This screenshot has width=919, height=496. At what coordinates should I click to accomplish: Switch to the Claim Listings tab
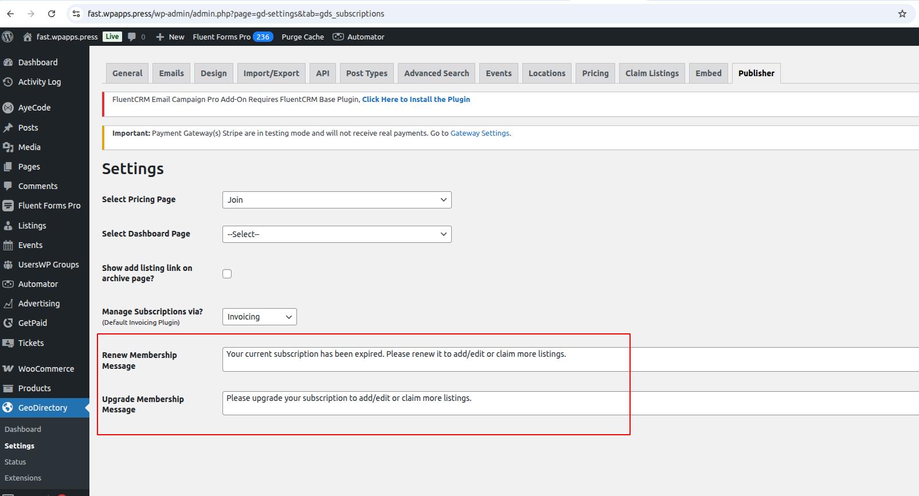pyautogui.click(x=652, y=73)
